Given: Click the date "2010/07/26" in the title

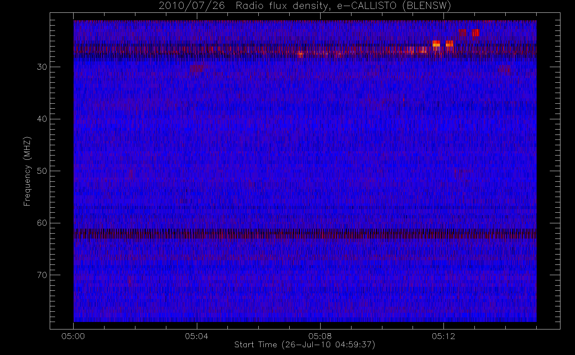Looking at the screenshot, I should pos(192,6).
